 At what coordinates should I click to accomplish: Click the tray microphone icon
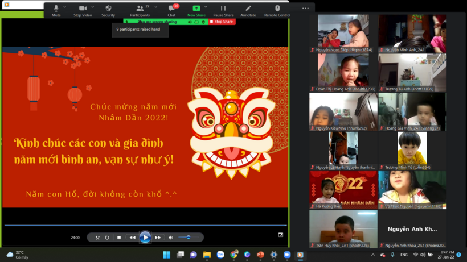(392, 255)
